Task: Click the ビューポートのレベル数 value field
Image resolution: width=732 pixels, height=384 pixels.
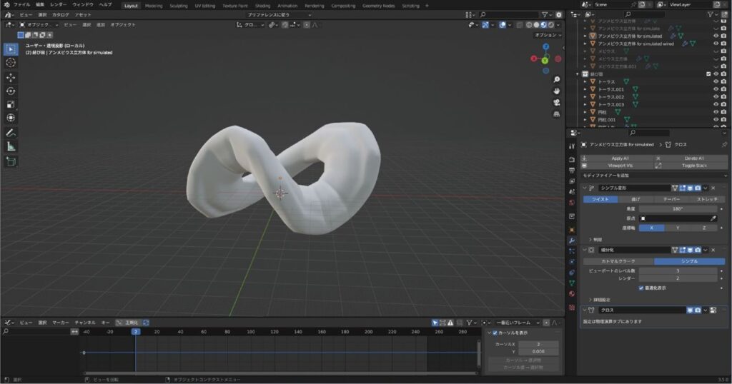Action: [678, 271]
